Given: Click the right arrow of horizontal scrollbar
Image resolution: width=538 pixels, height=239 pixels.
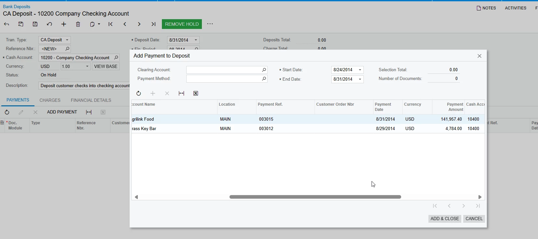Looking at the screenshot, I should tap(480, 197).
